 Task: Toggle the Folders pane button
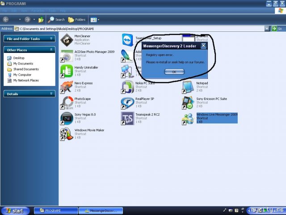(x=77, y=20)
